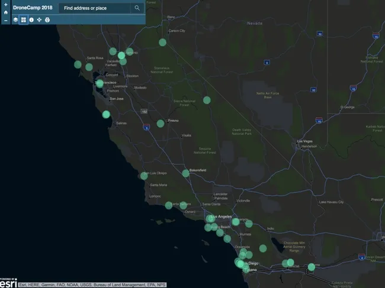Select the marker at Bakersfield

(x=186, y=173)
